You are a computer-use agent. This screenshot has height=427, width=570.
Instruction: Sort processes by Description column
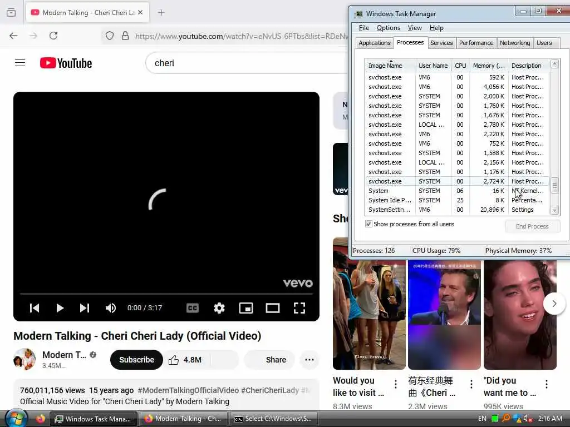point(529,66)
